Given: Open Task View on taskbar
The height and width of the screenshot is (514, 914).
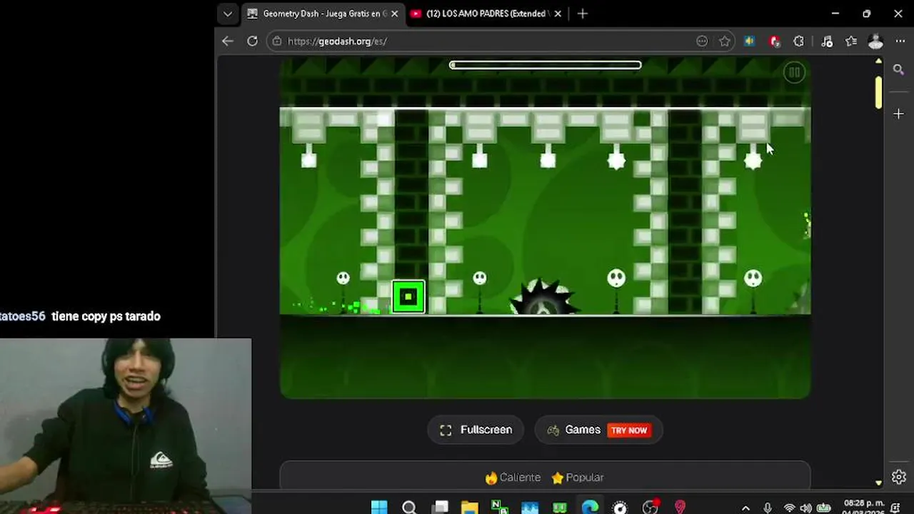Looking at the screenshot, I should 440,507.
